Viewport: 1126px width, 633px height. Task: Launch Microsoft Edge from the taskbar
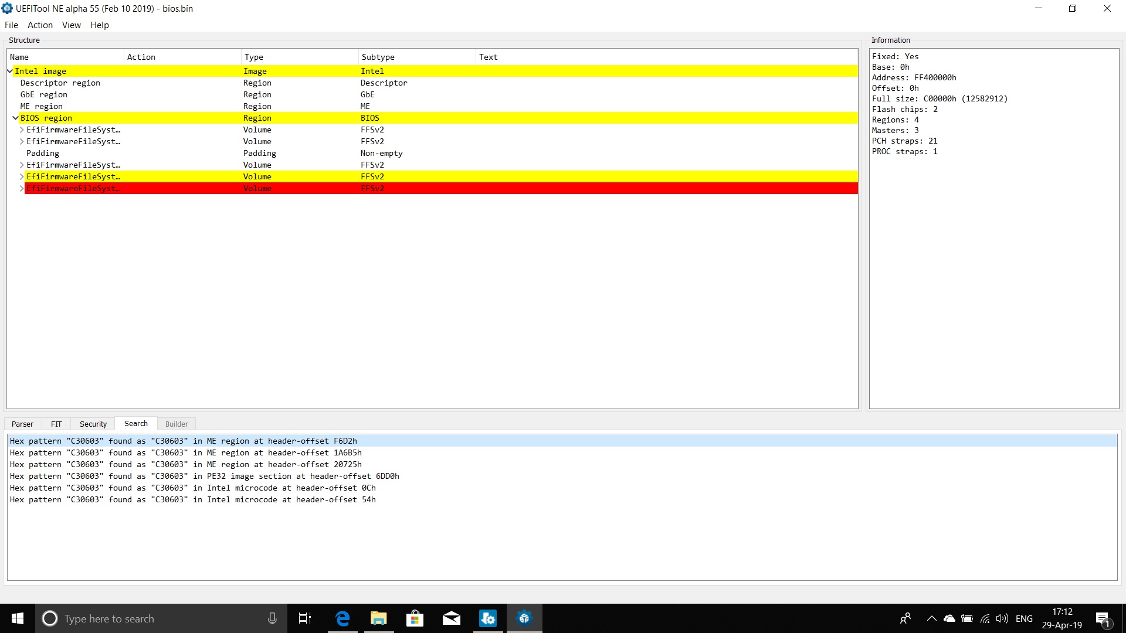pyautogui.click(x=342, y=618)
